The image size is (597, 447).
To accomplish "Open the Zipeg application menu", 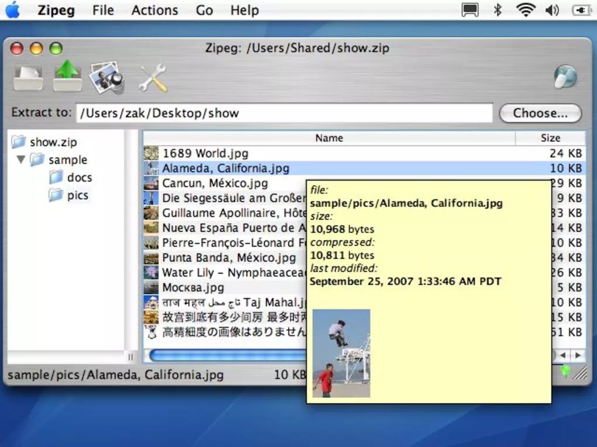I will [x=56, y=10].
